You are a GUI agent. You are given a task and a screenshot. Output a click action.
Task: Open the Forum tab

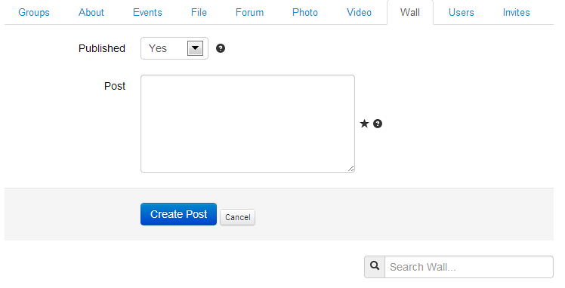249,13
